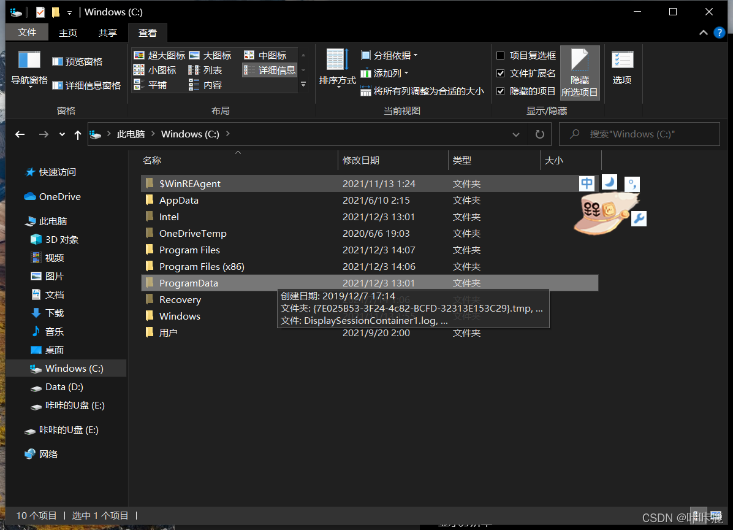Toggle File name extensions (文件扩展名)

click(526, 74)
